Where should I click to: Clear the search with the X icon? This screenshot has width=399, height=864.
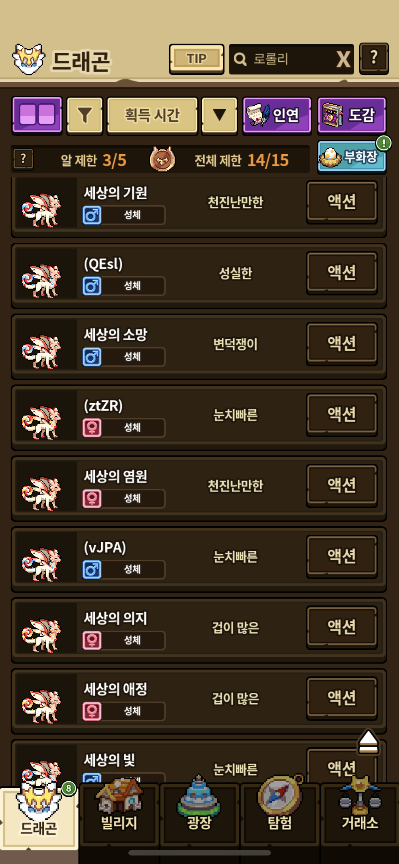343,59
